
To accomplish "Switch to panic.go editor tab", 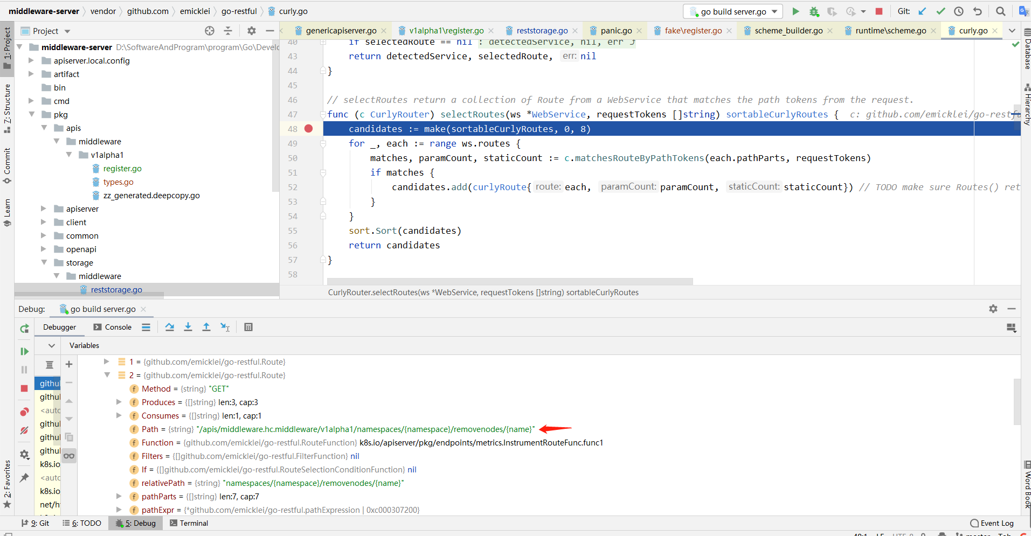I will pyautogui.click(x=616, y=31).
